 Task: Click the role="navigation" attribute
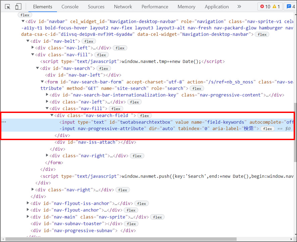[x=203, y=21]
